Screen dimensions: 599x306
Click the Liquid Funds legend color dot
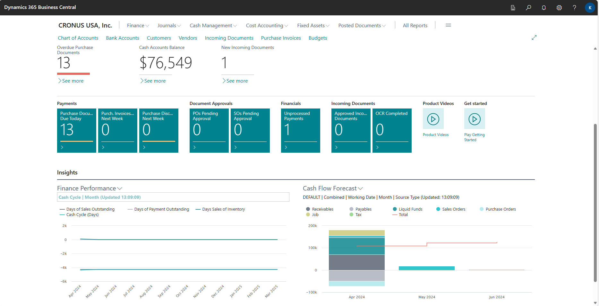395,209
